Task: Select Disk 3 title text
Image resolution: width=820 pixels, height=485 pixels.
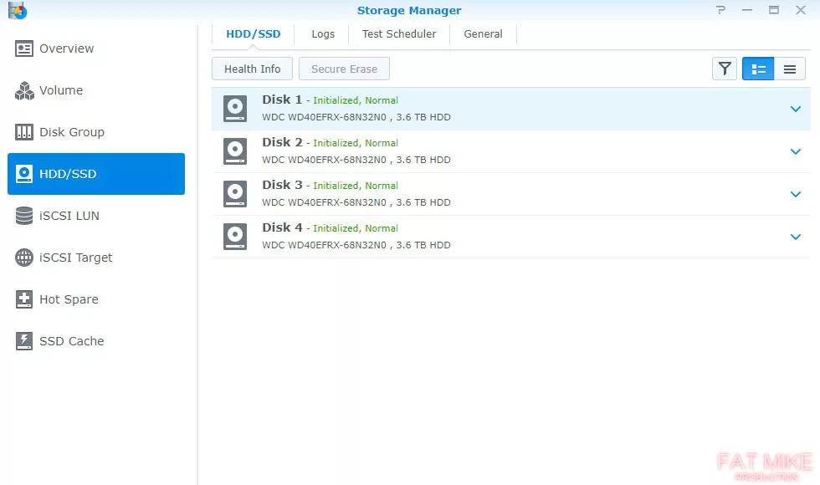Action: pyautogui.click(x=282, y=185)
